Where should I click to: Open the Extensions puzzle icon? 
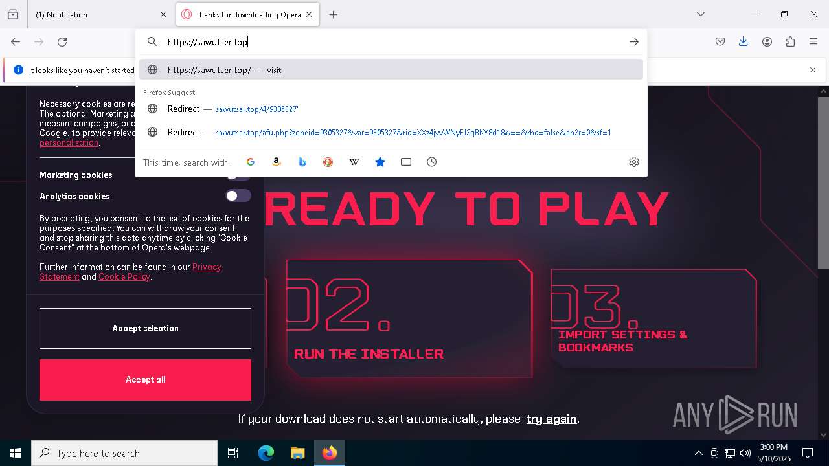(x=790, y=42)
